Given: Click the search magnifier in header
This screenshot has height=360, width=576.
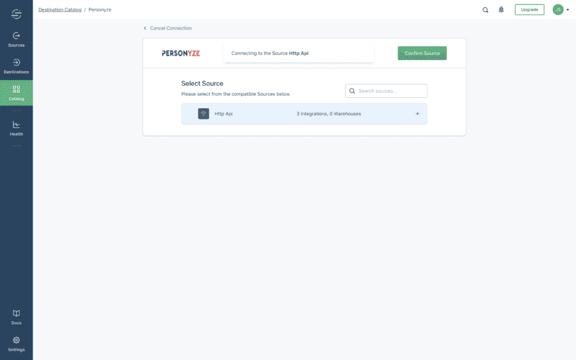Looking at the screenshot, I should tap(485, 10).
